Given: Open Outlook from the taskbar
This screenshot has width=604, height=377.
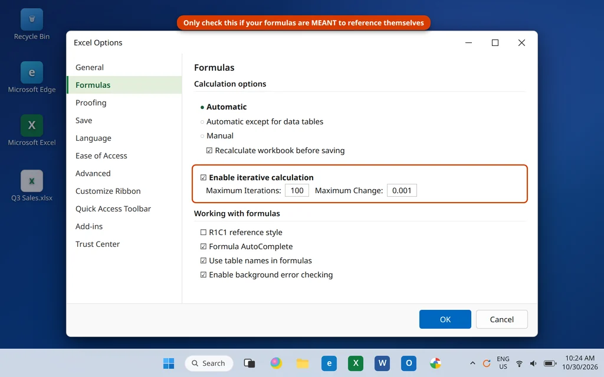Looking at the screenshot, I should pyautogui.click(x=409, y=363).
